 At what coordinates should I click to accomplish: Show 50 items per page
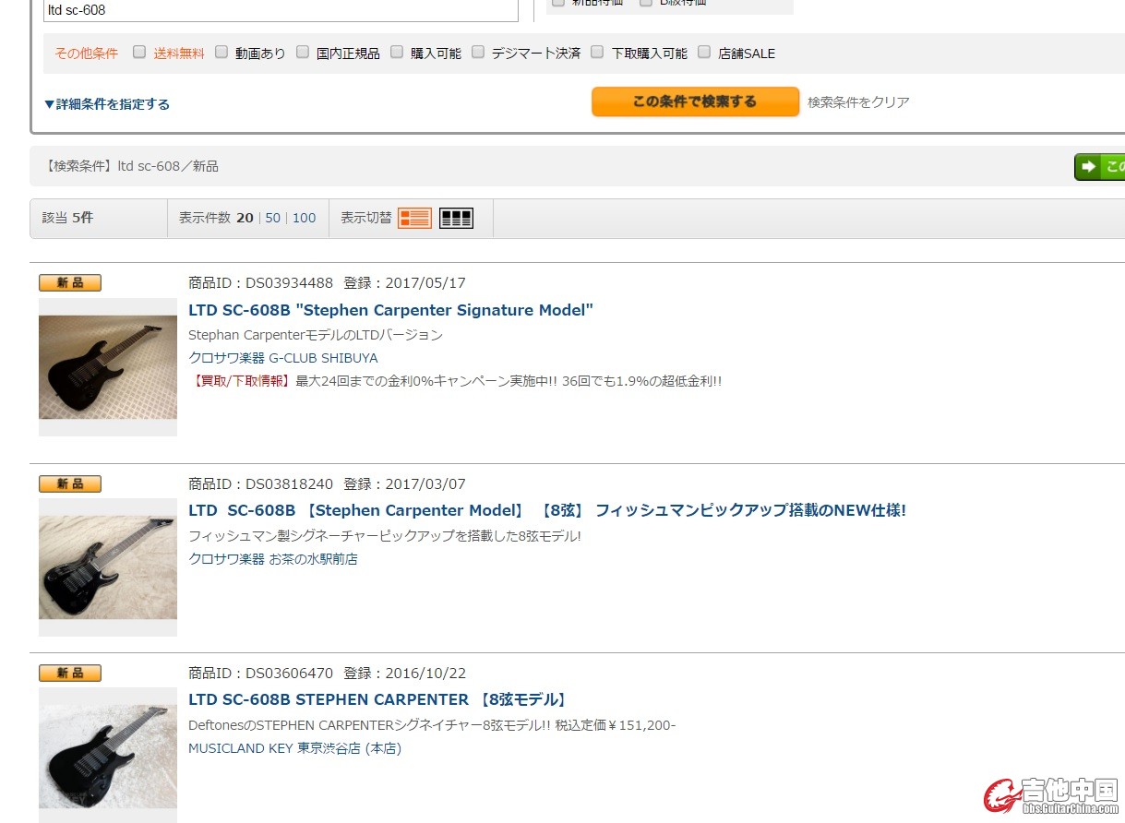(272, 219)
